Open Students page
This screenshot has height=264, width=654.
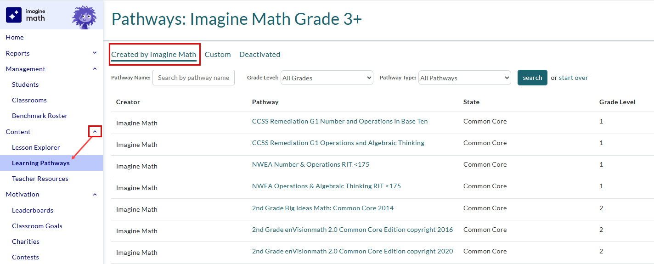tap(25, 84)
